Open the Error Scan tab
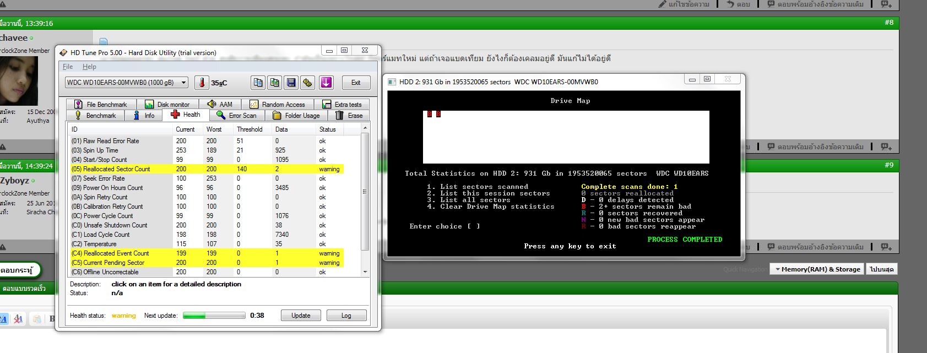927x353 pixels. [x=237, y=116]
